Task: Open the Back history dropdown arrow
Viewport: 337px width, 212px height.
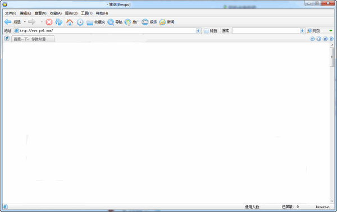Action: click(x=25, y=22)
